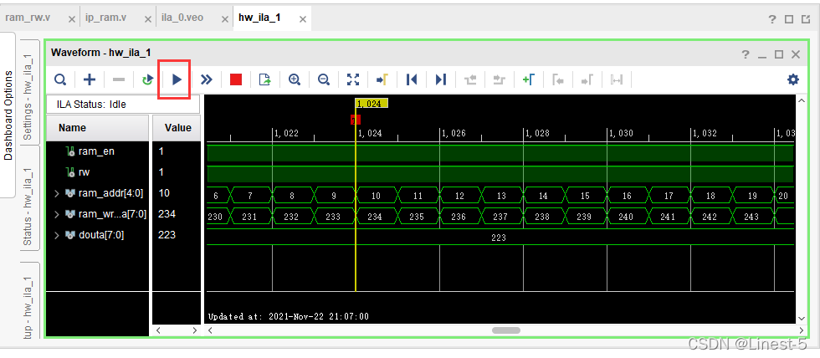The image size is (820, 358).
Task: Go to cursor icon
Action: point(382,79)
